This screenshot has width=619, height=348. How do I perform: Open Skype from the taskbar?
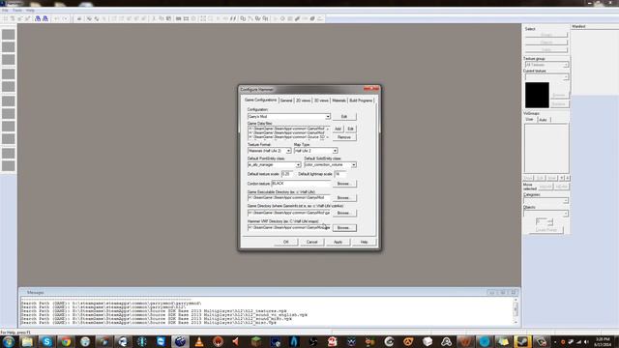point(46,341)
